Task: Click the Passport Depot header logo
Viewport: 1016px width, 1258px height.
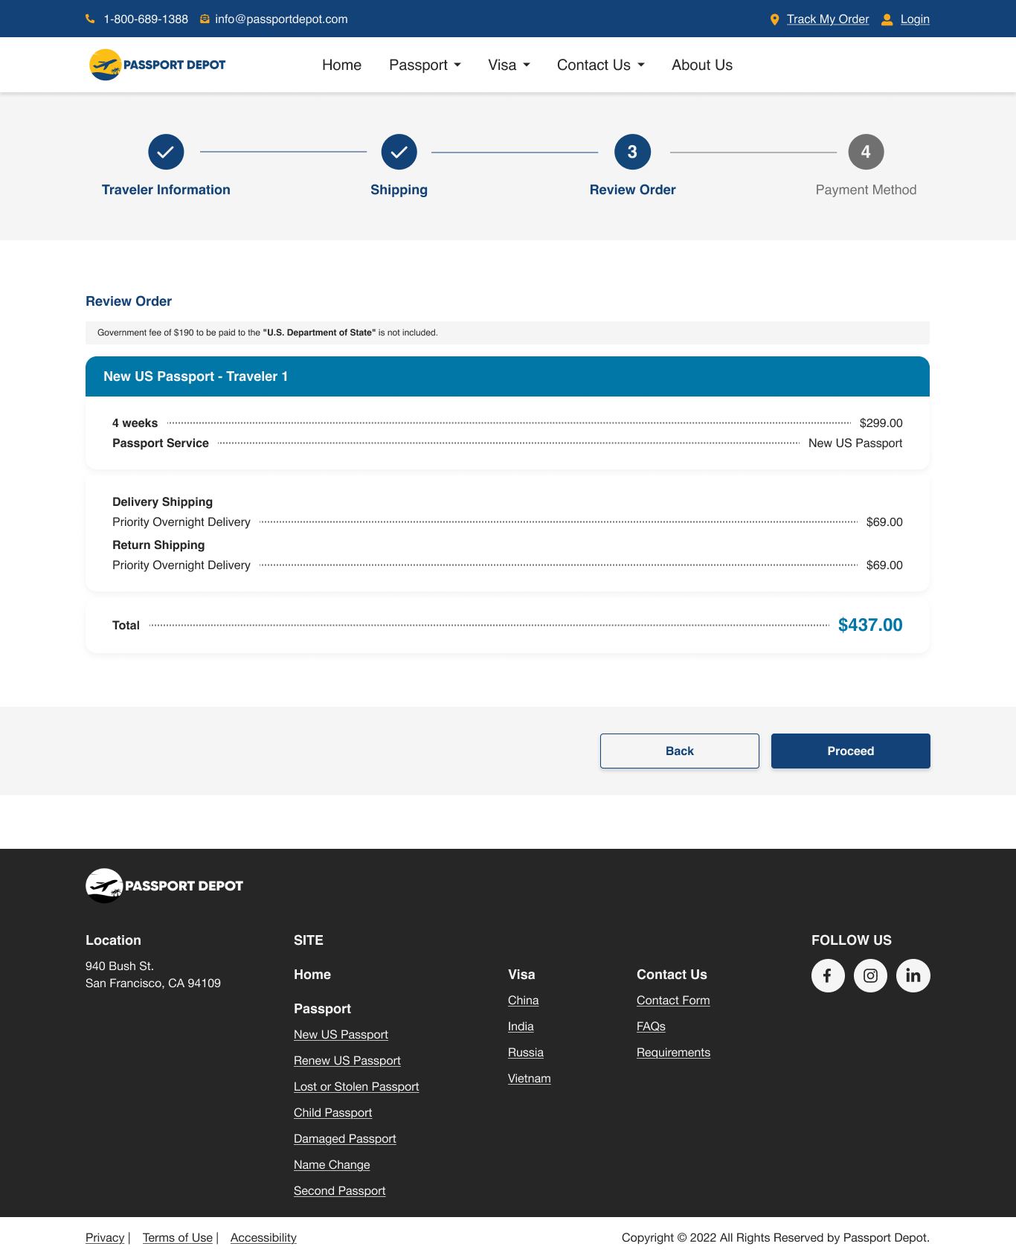Action: pyautogui.click(x=158, y=65)
